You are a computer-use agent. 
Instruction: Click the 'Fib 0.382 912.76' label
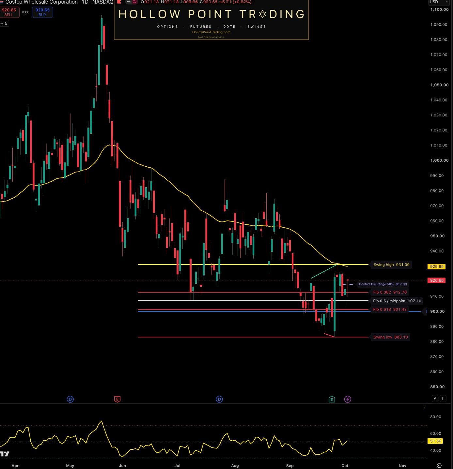click(390, 292)
